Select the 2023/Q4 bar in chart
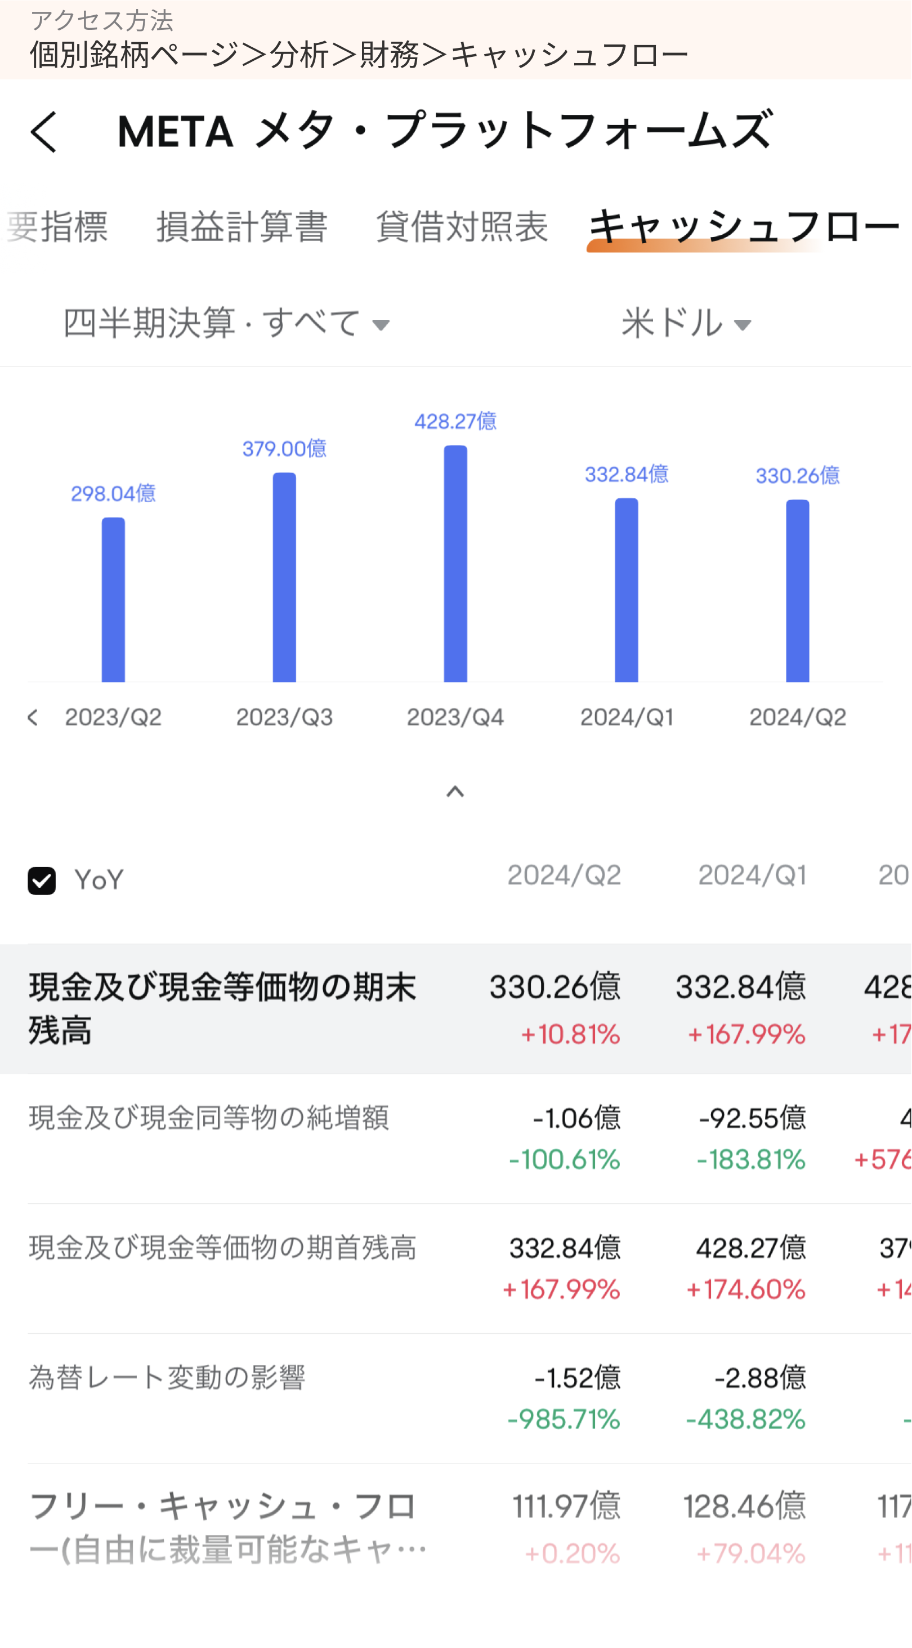Viewport: 912px width, 1648px height. 455,564
